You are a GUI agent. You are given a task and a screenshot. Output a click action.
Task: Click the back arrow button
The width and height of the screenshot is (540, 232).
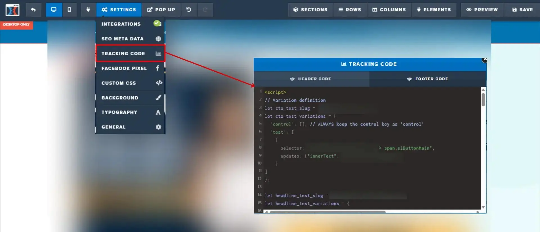click(x=33, y=10)
